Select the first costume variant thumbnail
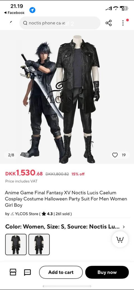 click(16, 244)
